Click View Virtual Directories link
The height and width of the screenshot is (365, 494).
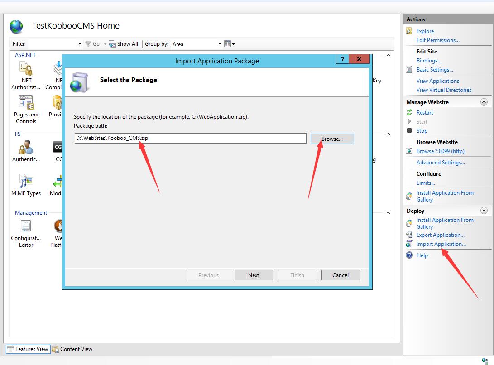(x=444, y=90)
